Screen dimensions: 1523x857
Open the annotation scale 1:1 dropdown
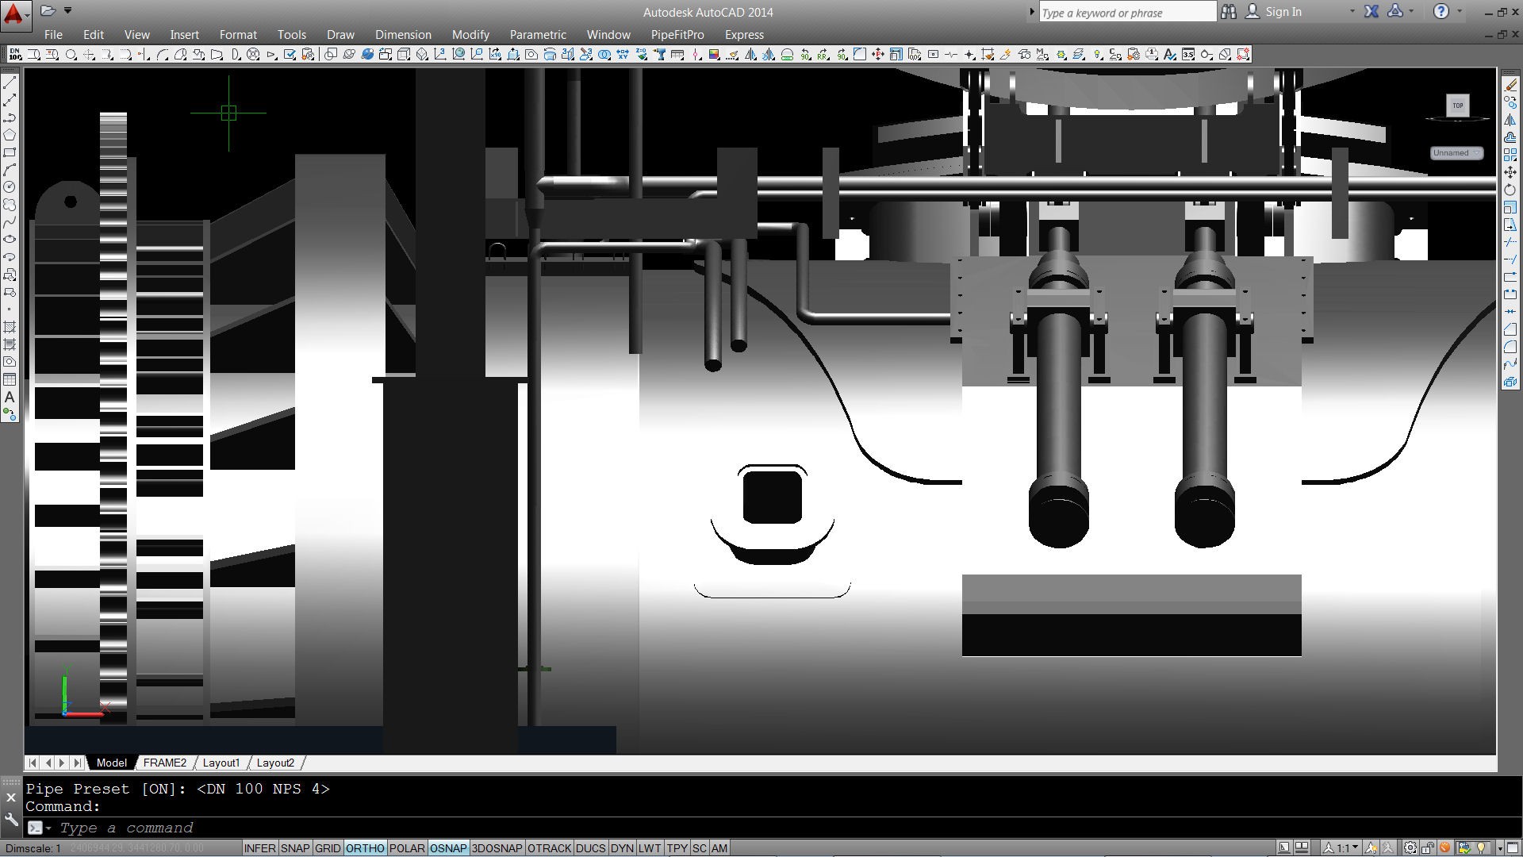click(1343, 847)
